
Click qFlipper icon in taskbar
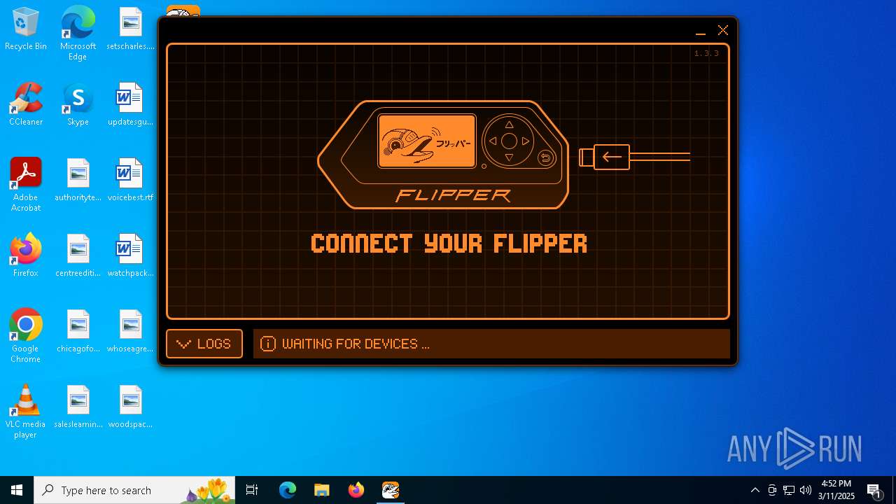click(x=391, y=490)
